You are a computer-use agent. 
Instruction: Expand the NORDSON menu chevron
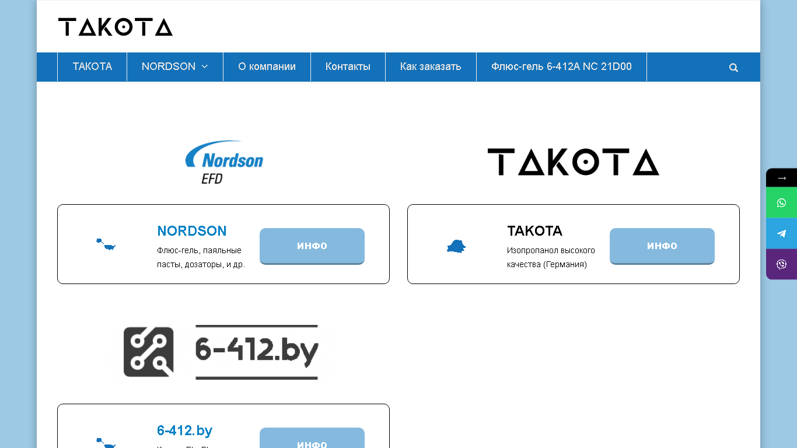click(x=205, y=66)
